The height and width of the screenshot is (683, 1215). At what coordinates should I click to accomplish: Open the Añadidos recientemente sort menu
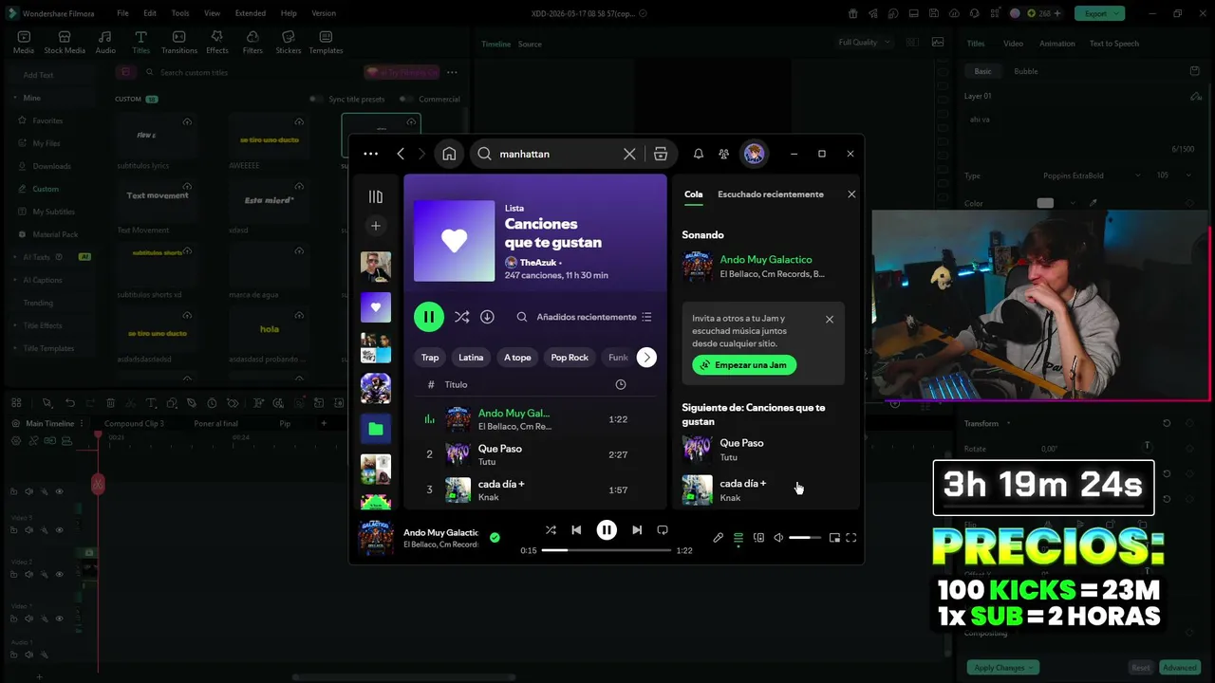(594, 317)
